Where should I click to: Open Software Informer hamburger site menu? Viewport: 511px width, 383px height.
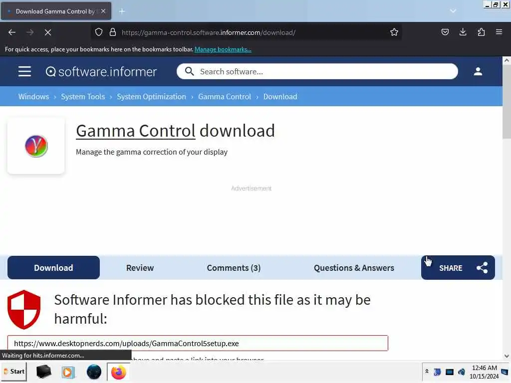(25, 71)
